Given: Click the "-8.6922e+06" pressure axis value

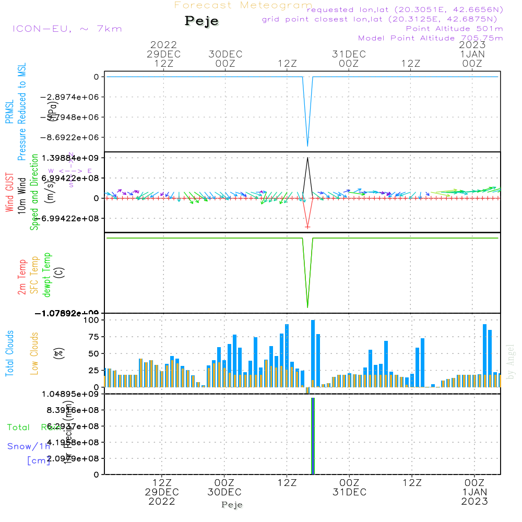Looking at the screenshot, I should [x=69, y=137].
